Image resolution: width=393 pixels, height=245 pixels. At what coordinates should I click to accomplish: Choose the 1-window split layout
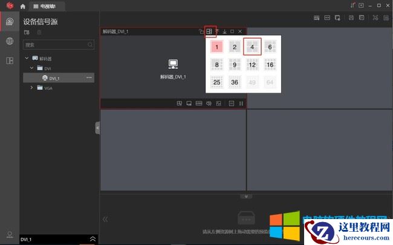[217, 47]
